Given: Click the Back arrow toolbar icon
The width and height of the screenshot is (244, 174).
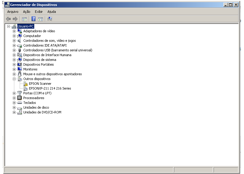Looking at the screenshot, I should 8,19.
